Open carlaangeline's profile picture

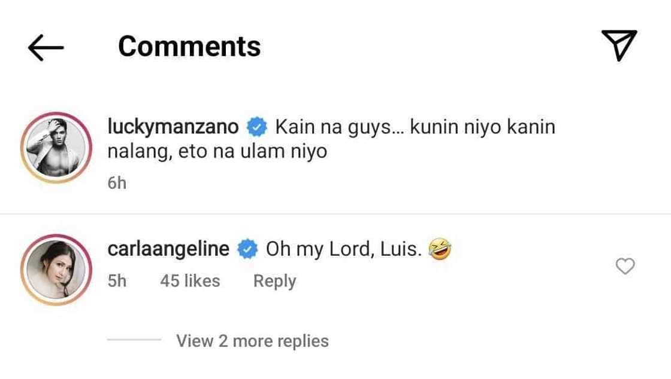56,270
